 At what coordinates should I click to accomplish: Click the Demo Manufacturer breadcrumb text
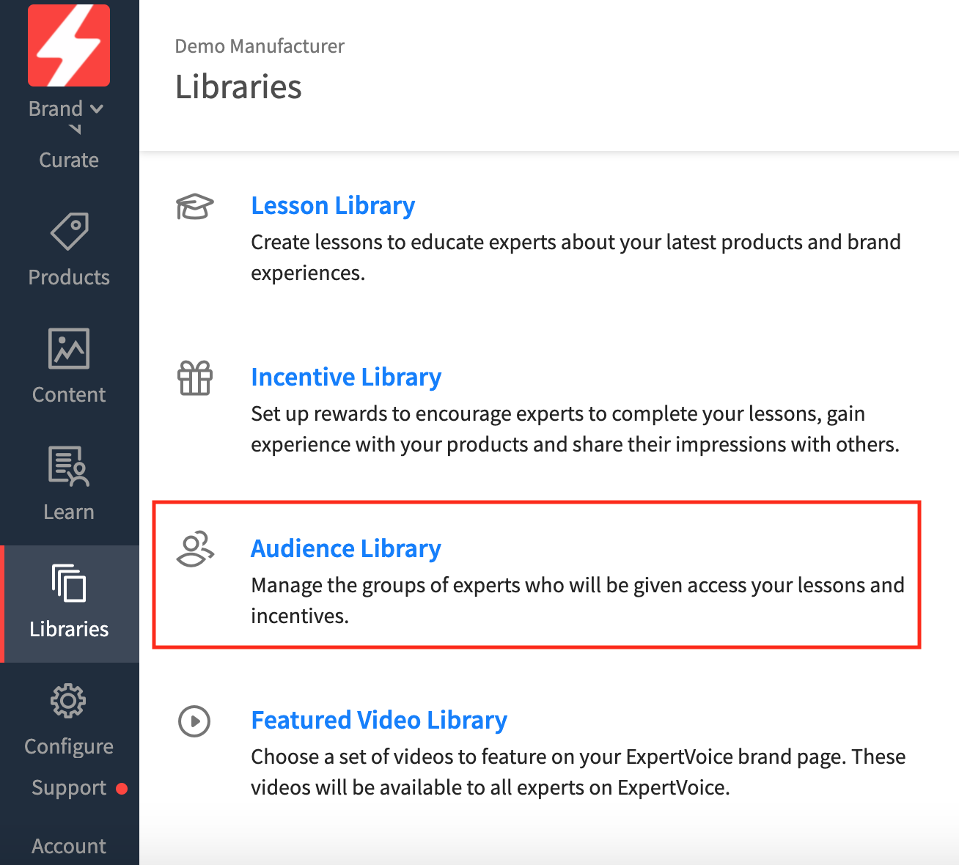260,46
